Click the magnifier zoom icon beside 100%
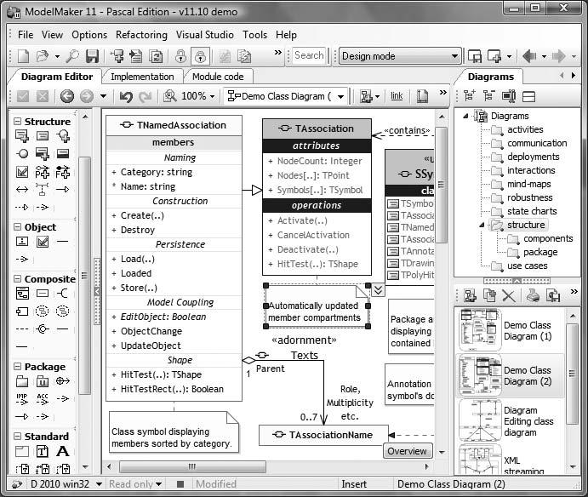 pyautogui.click(x=170, y=96)
